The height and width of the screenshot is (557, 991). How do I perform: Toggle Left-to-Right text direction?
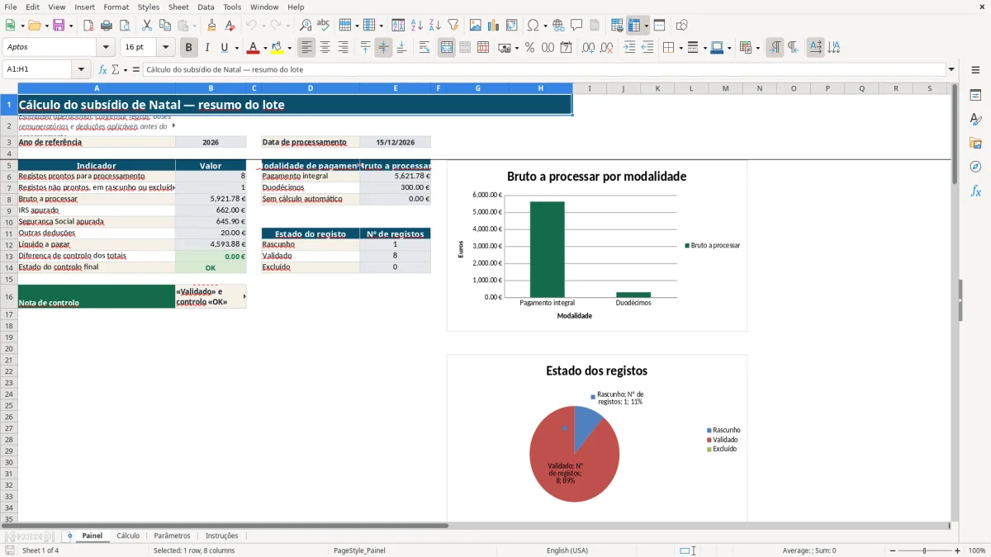point(775,48)
